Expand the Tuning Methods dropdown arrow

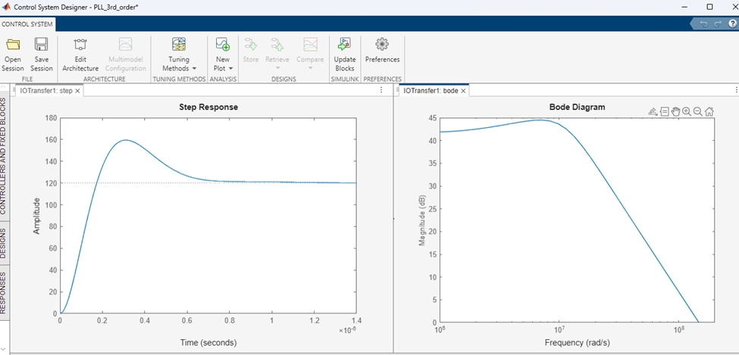point(194,69)
